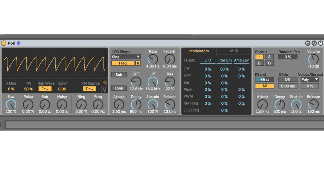Viewport: 324px width, 194px height.
Task: Click the Glide 0.00 ms time field
Action: [288, 86]
